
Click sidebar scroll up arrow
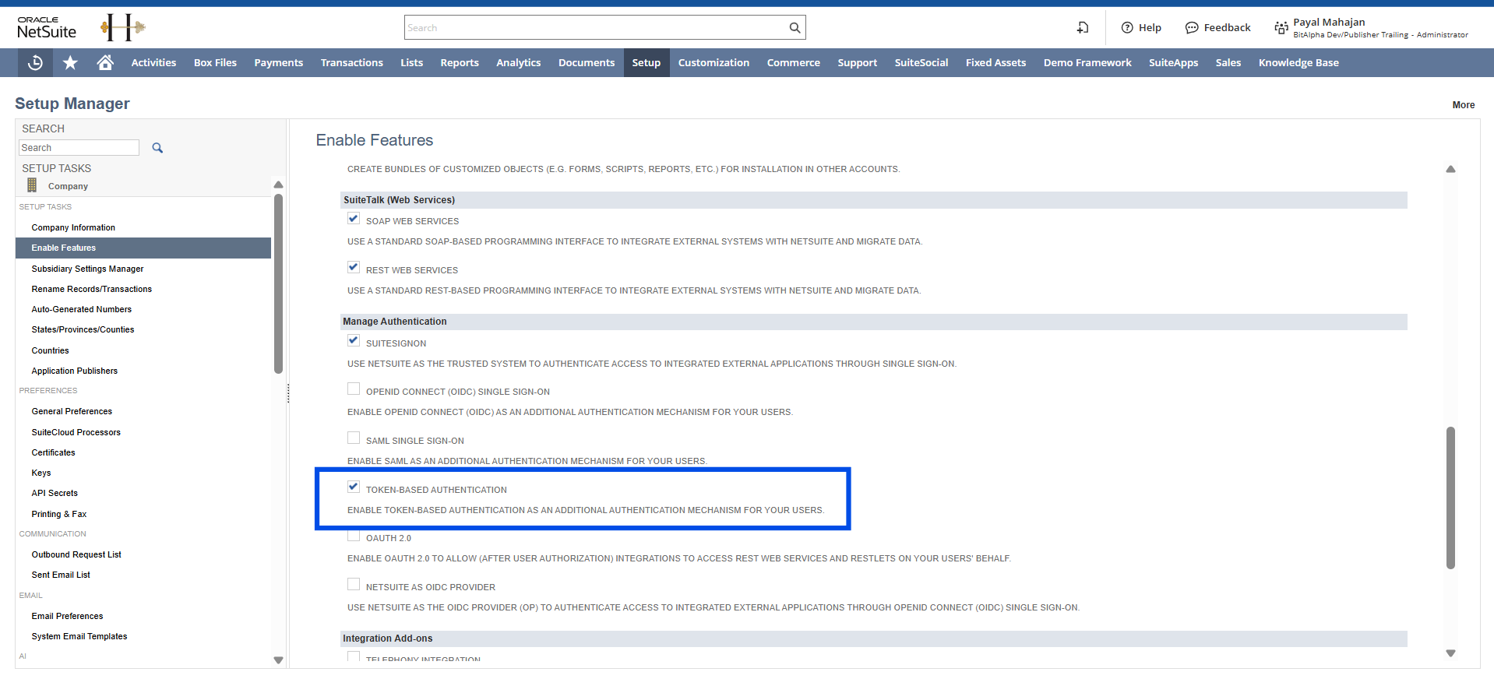[x=278, y=185]
